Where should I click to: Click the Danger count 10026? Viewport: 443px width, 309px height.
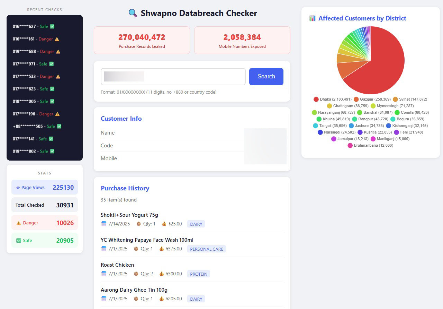(65, 223)
